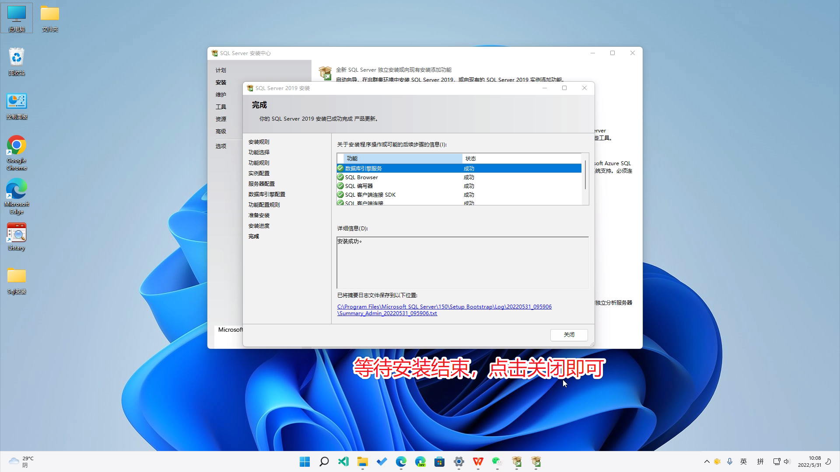Select the 功能选择 step
Image resolution: width=840 pixels, height=472 pixels.
259,153
